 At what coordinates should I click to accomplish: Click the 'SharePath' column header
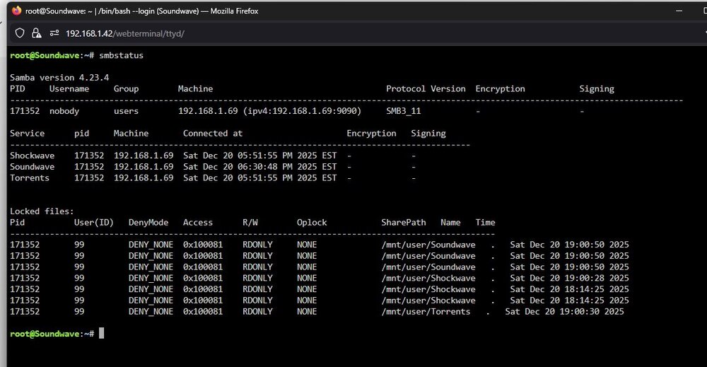404,222
